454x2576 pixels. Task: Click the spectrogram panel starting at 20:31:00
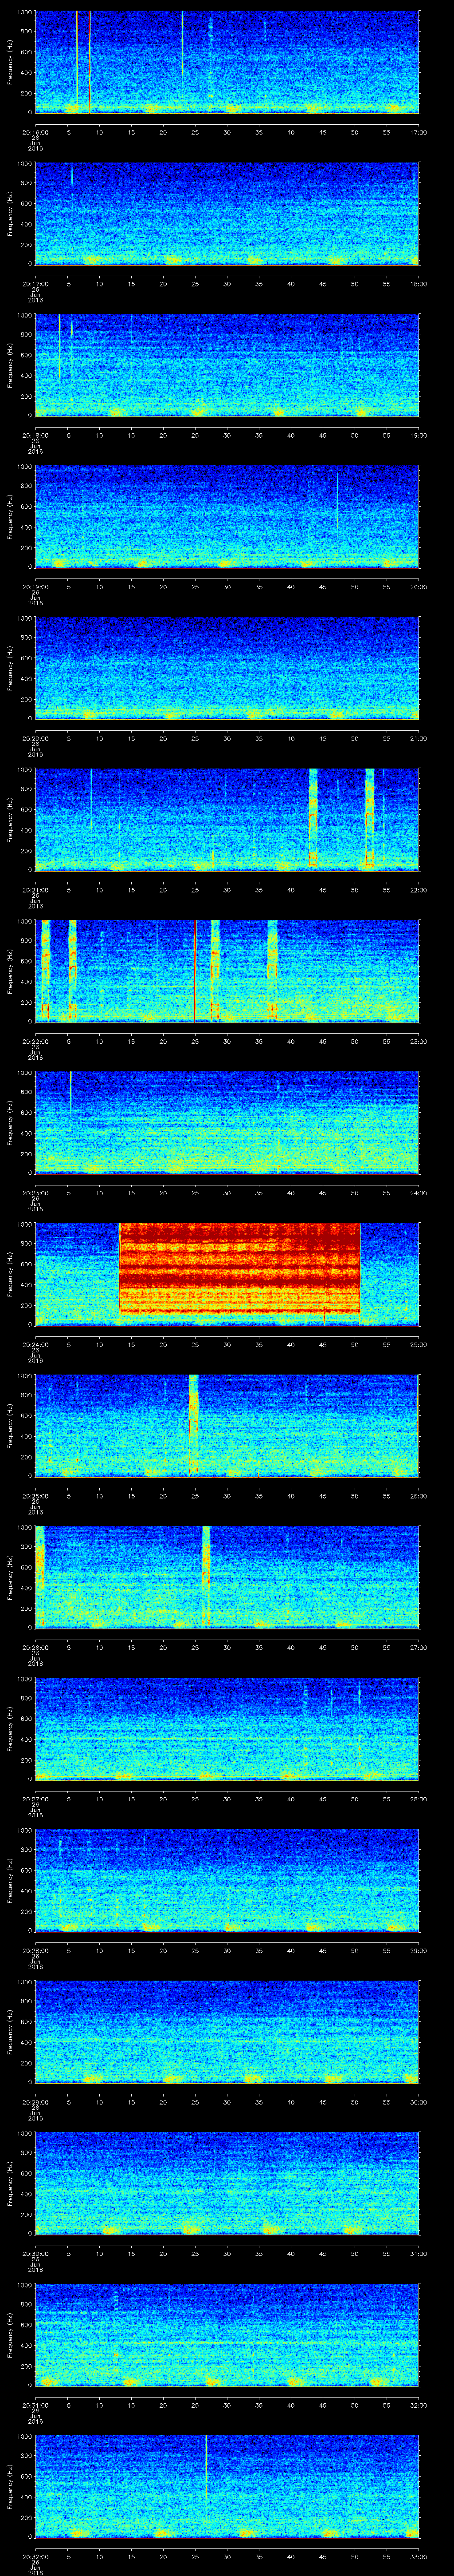pos(227,2335)
